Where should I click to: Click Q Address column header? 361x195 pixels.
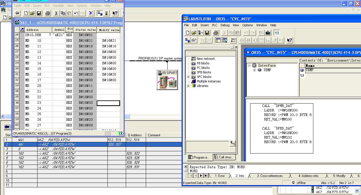pos(136,135)
